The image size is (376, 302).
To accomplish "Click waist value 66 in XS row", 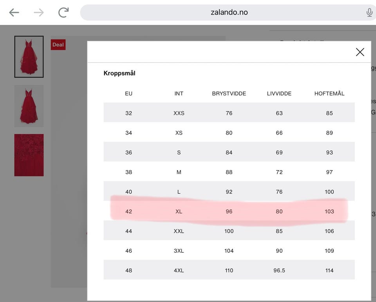I will 279,133.
